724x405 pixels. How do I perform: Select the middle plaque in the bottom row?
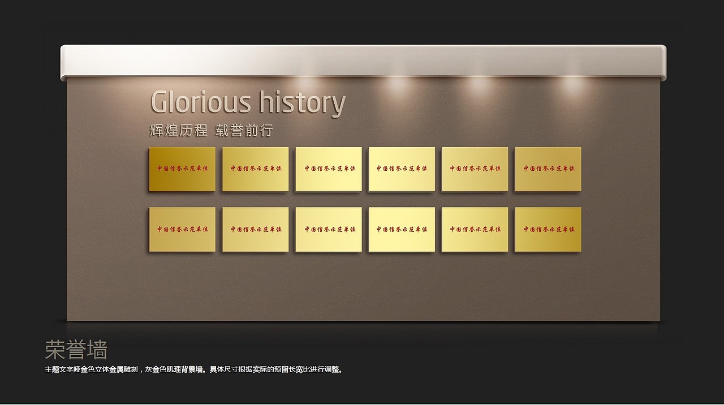(328, 229)
